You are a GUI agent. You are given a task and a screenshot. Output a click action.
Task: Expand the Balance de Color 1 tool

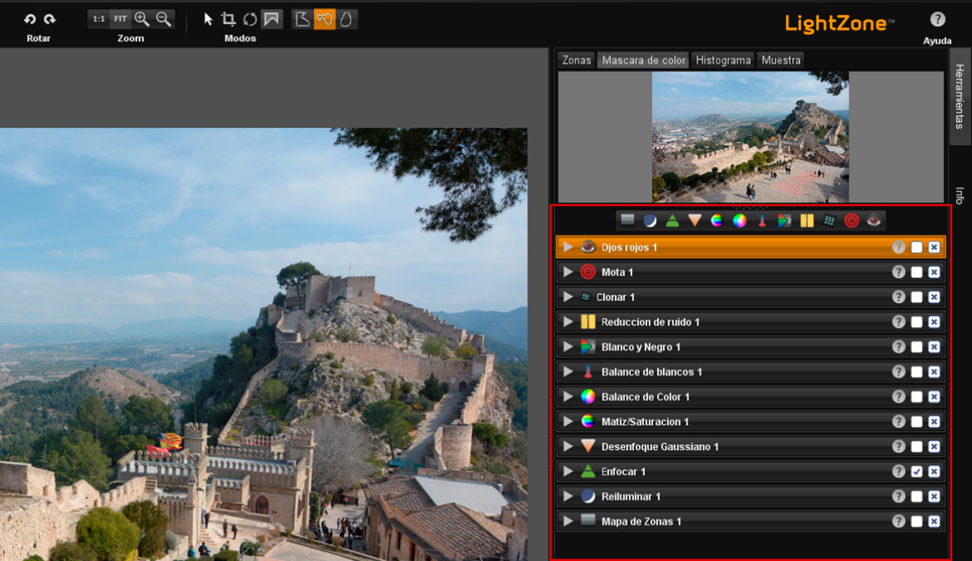click(x=567, y=396)
